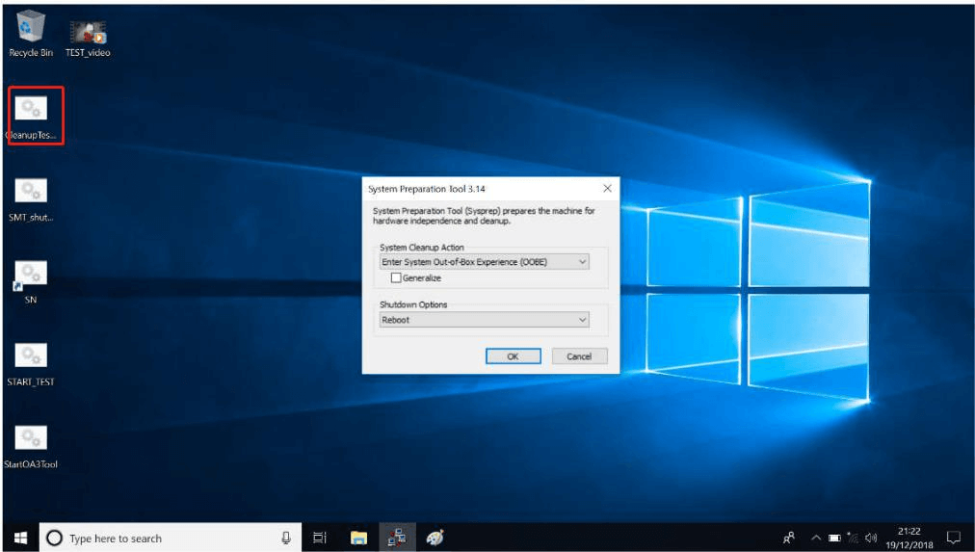Show hidden system tray icons
Screen dimensions: 975x552
pos(815,538)
